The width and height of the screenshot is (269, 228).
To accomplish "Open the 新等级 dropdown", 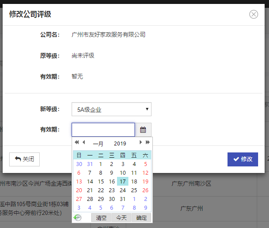I will tap(111, 109).
